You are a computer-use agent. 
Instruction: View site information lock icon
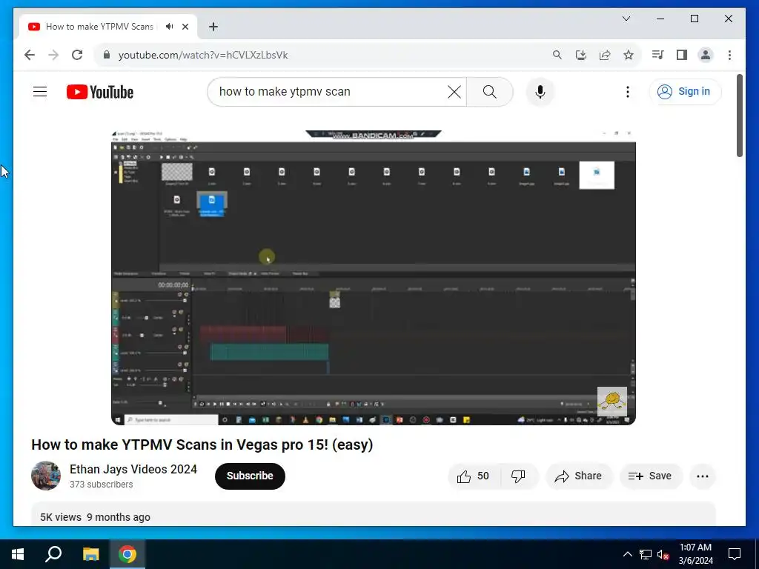tap(107, 55)
